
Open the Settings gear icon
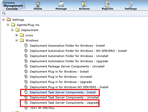(x=130, y=4)
